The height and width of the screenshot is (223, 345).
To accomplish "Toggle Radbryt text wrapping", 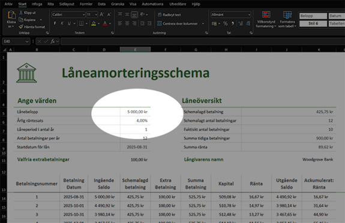I will click(x=169, y=15).
